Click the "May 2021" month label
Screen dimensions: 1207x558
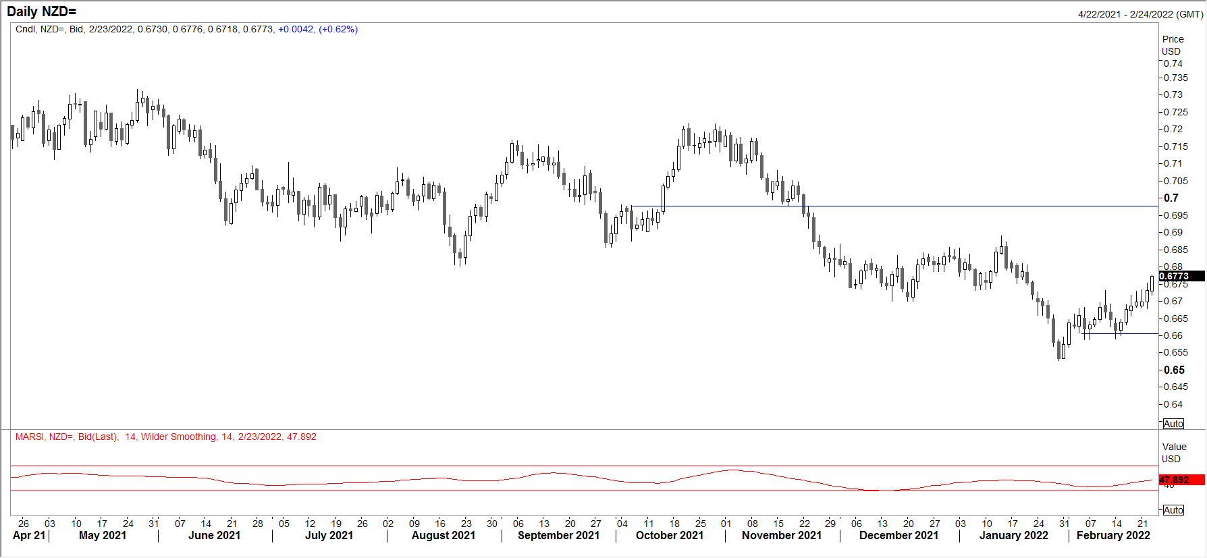(103, 535)
